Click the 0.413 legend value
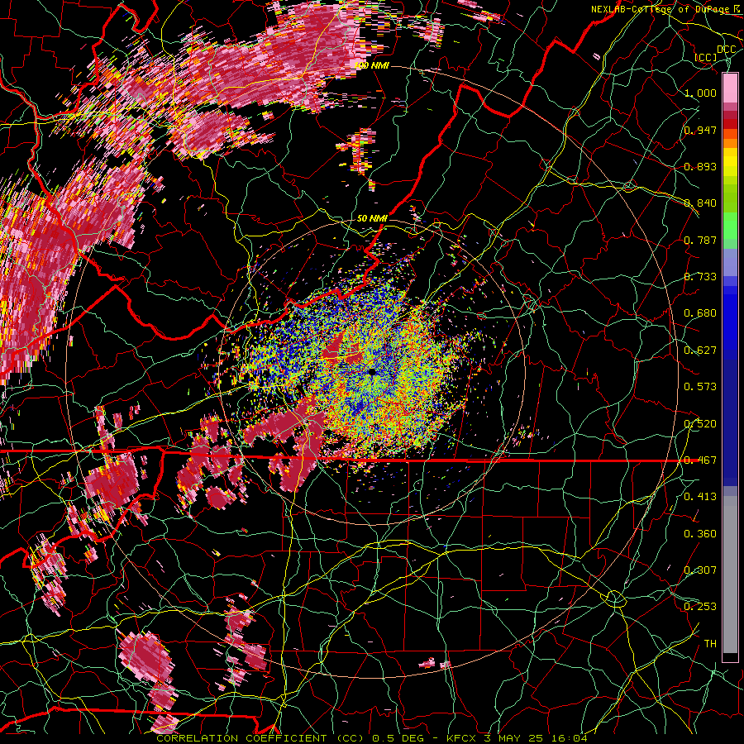 point(700,497)
